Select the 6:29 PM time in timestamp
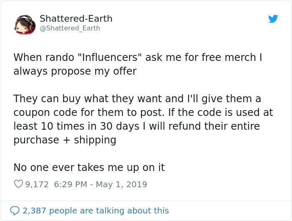Viewport: 292px width, 221px height. point(70,184)
